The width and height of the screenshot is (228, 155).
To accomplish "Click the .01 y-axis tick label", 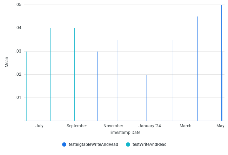I will coord(19,97).
